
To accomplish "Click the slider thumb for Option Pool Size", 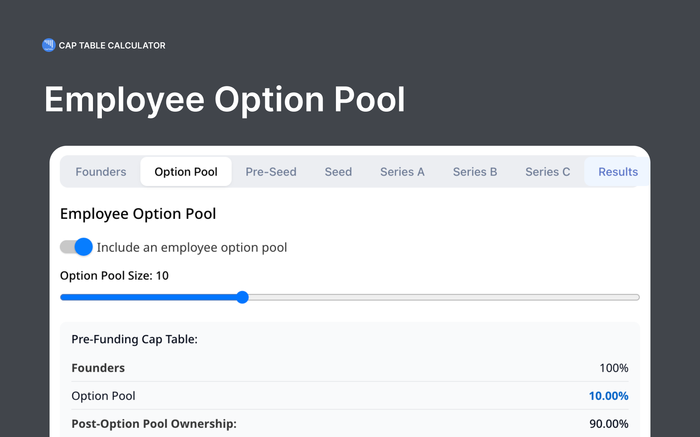I will pyautogui.click(x=242, y=297).
